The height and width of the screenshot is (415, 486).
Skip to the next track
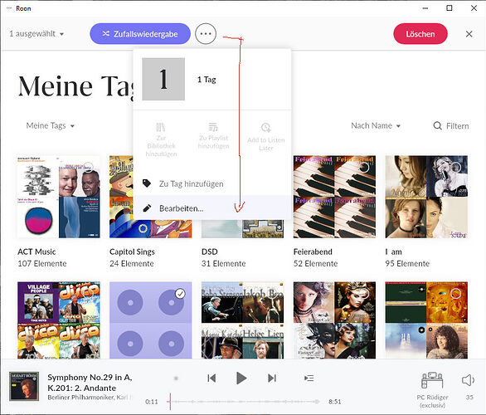271,378
